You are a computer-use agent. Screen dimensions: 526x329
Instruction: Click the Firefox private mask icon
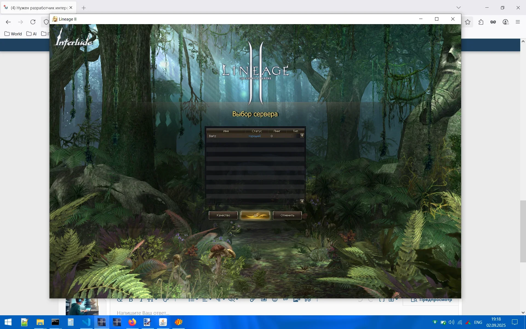click(493, 22)
